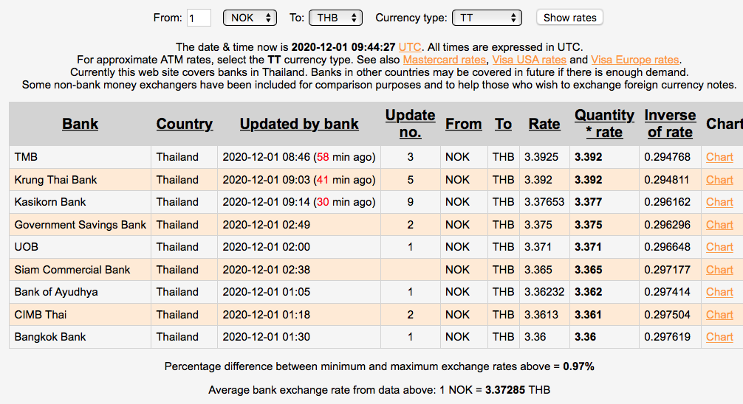
Task: Sort table by Bank column header
Action: 80,124
